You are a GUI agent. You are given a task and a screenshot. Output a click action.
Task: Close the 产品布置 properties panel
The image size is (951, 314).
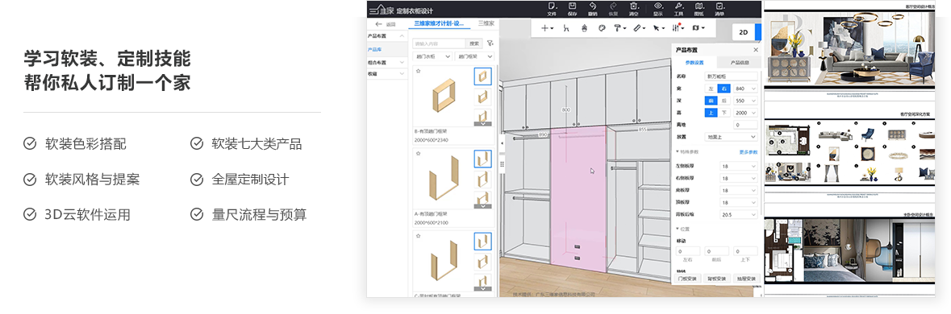[x=756, y=50]
